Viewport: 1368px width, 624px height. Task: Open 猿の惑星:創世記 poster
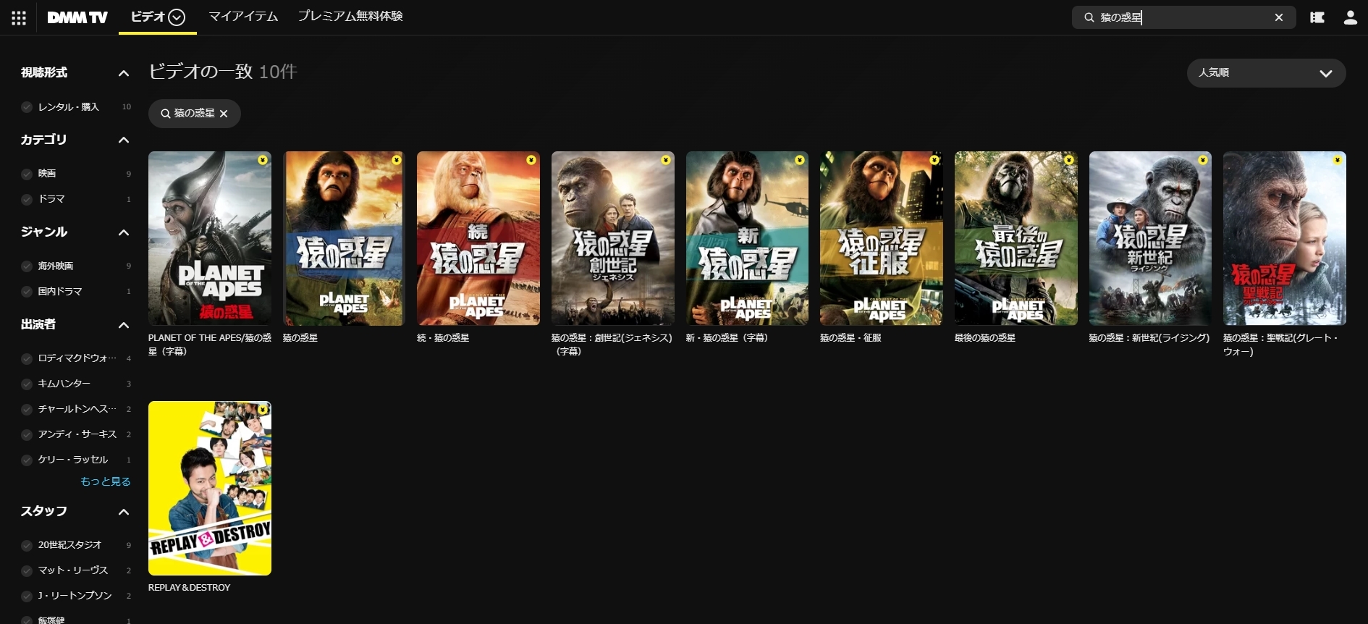click(x=613, y=238)
